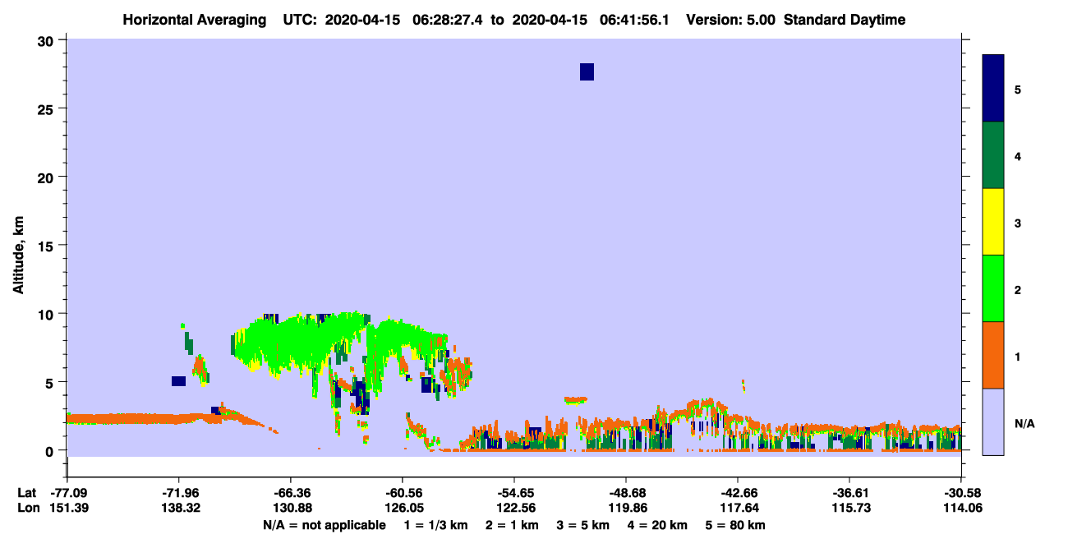Screen dimensions: 1068x548
Task: Click longitude value 122.56
Action: [x=514, y=509]
